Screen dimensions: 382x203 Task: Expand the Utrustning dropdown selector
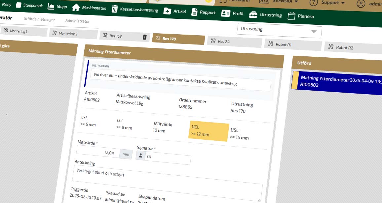click(x=279, y=30)
